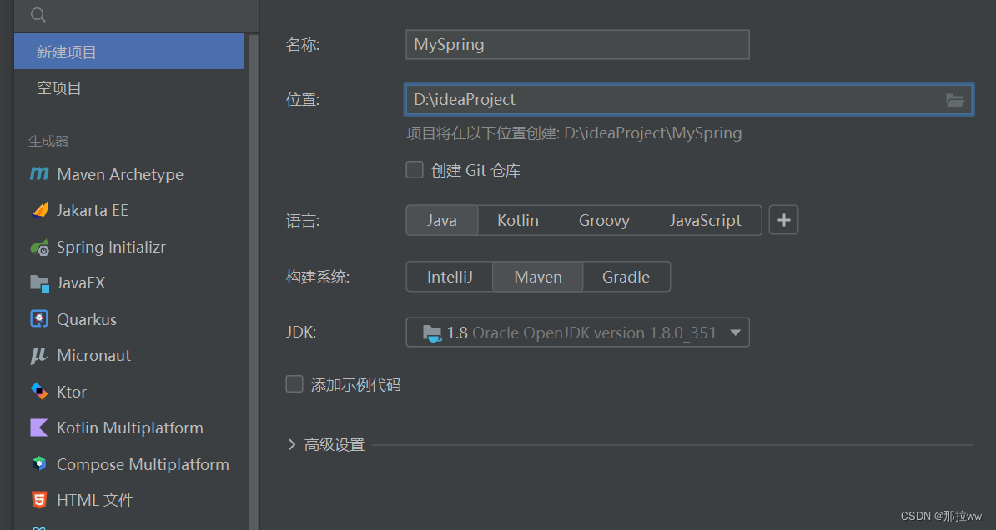
Task: Select Gradle as the build system
Action: pyautogui.click(x=626, y=276)
